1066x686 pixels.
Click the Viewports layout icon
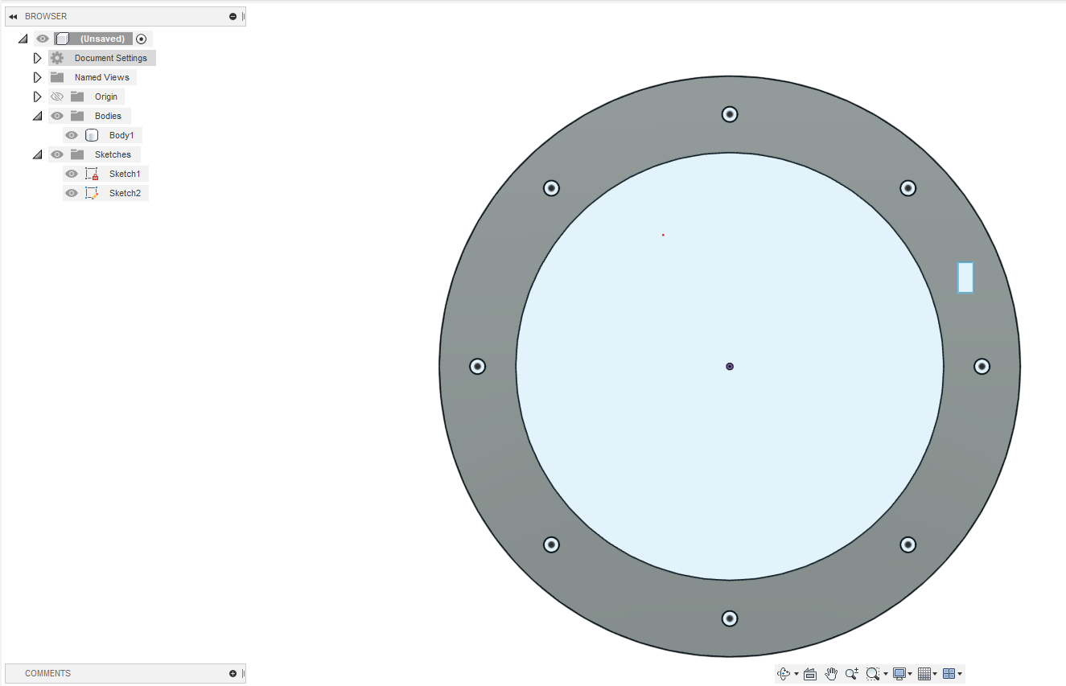tap(949, 673)
